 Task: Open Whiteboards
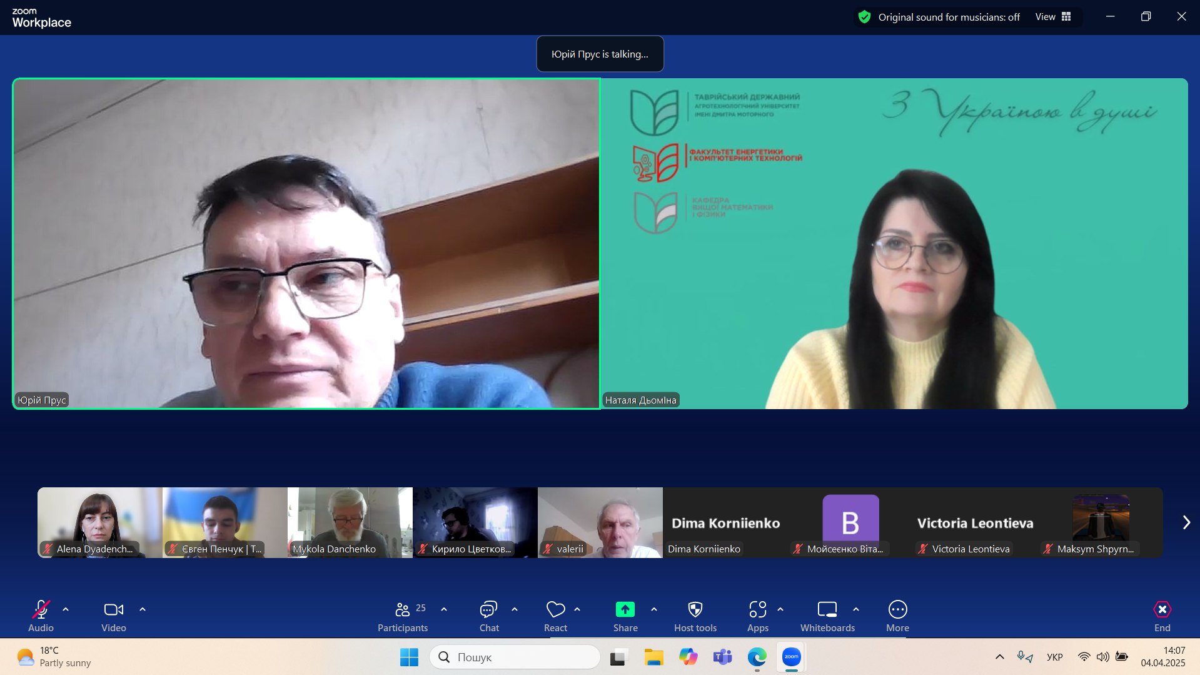pyautogui.click(x=827, y=616)
